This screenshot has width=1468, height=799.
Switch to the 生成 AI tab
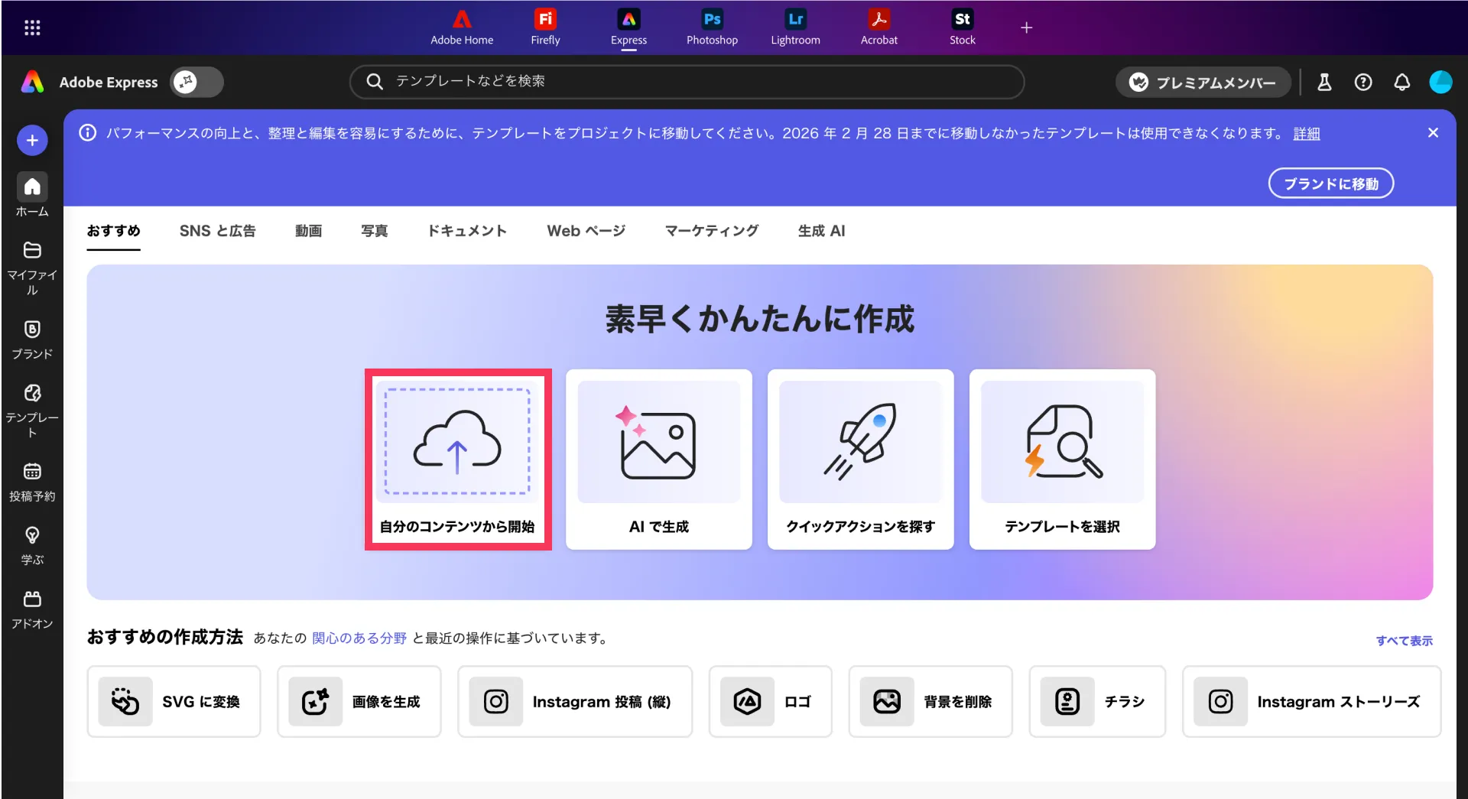(x=821, y=231)
